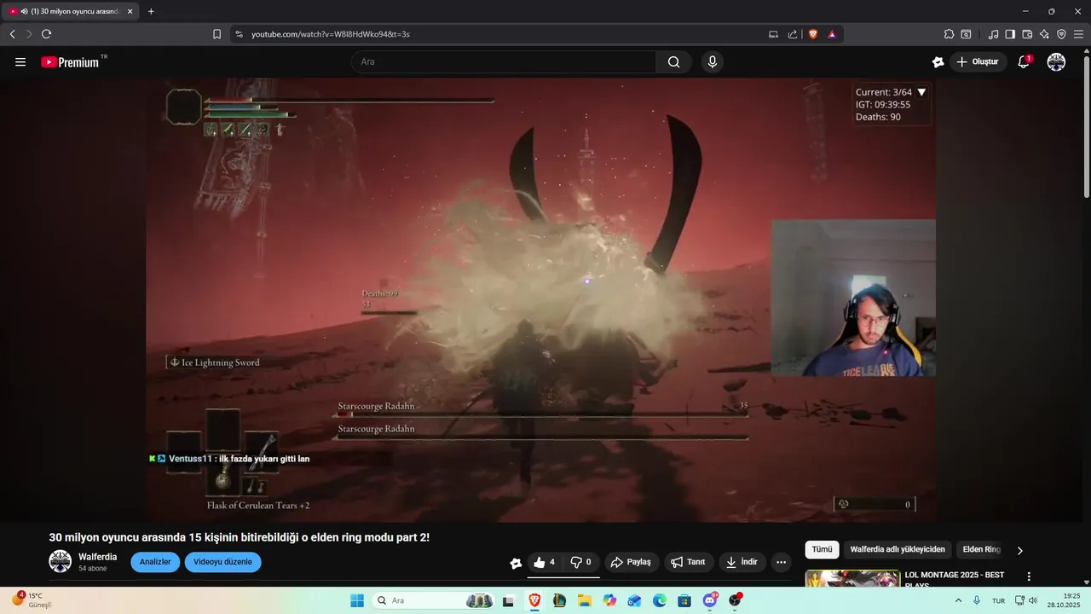This screenshot has height=614, width=1091.
Task: Click the Oluştur create button
Action: pos(978,62)
